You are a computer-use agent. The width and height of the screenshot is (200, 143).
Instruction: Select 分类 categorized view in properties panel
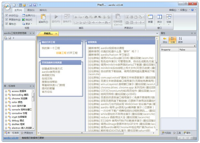pyautogui.click(x=172, y=40)
